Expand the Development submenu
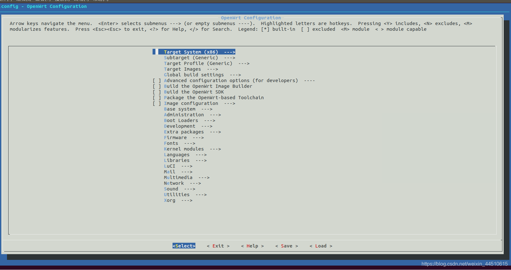 click(x=188, y=126)
